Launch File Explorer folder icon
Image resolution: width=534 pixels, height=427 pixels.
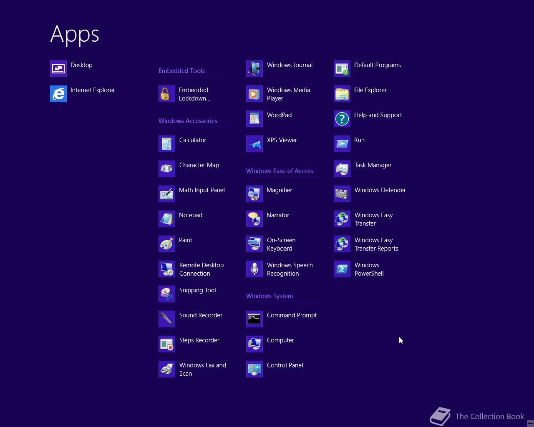tap(342, 94)
